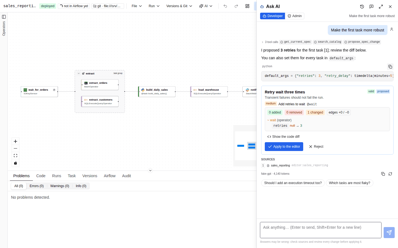Filter problems by Info (0)
The height and width of the screenshot is (248, 398).
(x=81, y=186)
